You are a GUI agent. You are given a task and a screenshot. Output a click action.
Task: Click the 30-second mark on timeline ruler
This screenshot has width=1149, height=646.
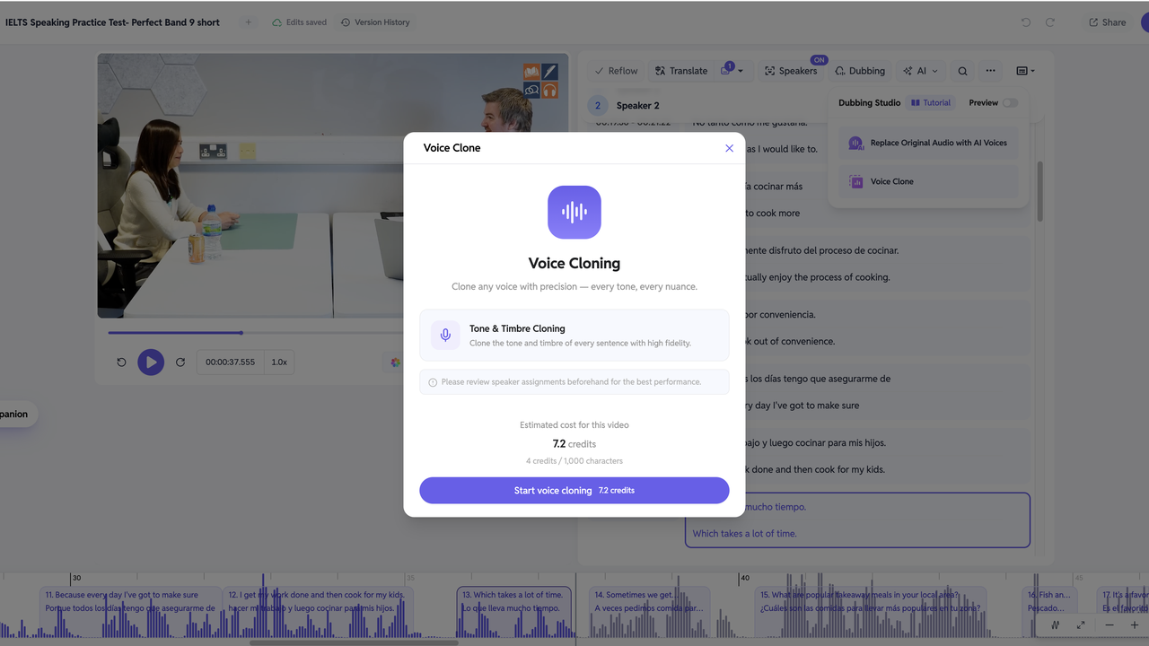pos(76,579)
